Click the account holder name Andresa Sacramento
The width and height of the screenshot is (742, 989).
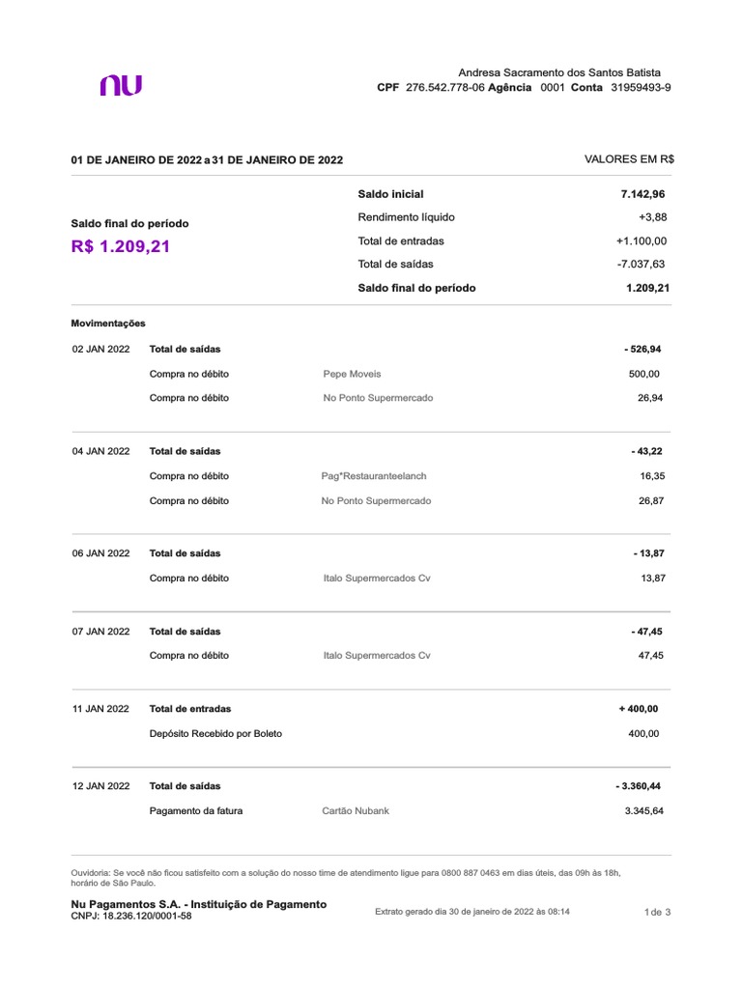click(559, 72)
